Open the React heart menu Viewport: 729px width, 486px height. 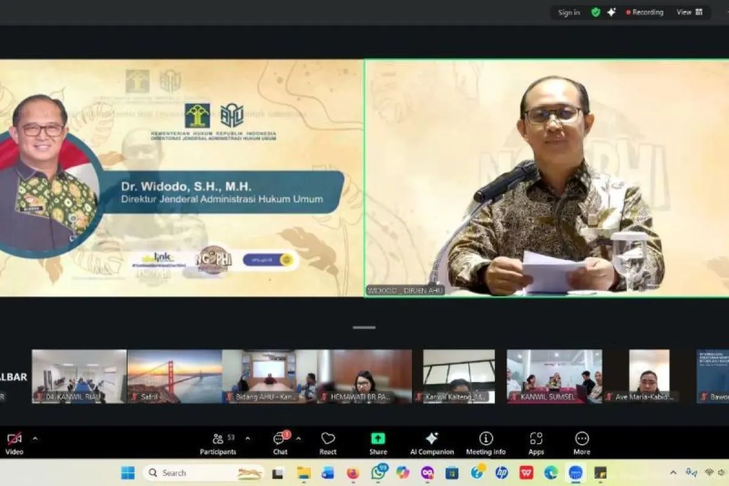(x=328, y=442)
